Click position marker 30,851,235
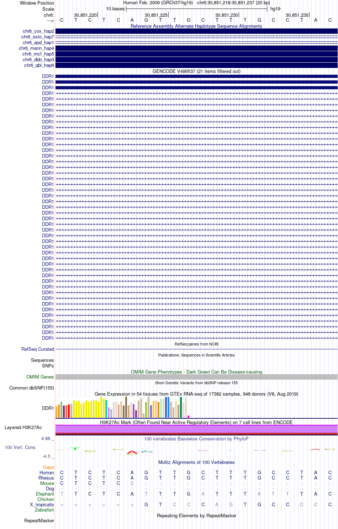The height and width of the screenshot is (529, 338). 297,15
